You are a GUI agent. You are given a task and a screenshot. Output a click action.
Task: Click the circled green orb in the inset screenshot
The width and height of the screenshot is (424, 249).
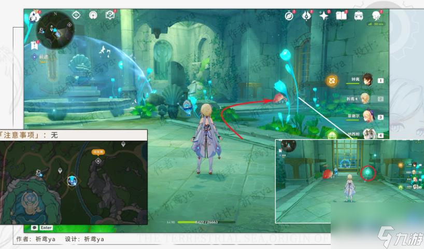pos(368,172)
